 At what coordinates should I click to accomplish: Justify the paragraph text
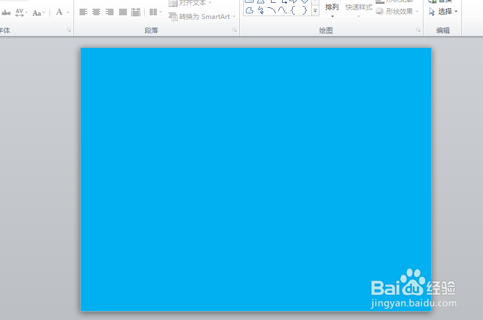[x=122, y=12]
